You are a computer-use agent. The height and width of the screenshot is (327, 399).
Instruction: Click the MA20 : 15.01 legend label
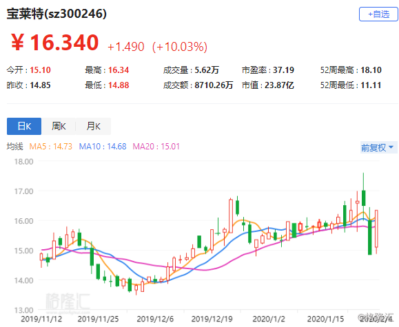156,147
